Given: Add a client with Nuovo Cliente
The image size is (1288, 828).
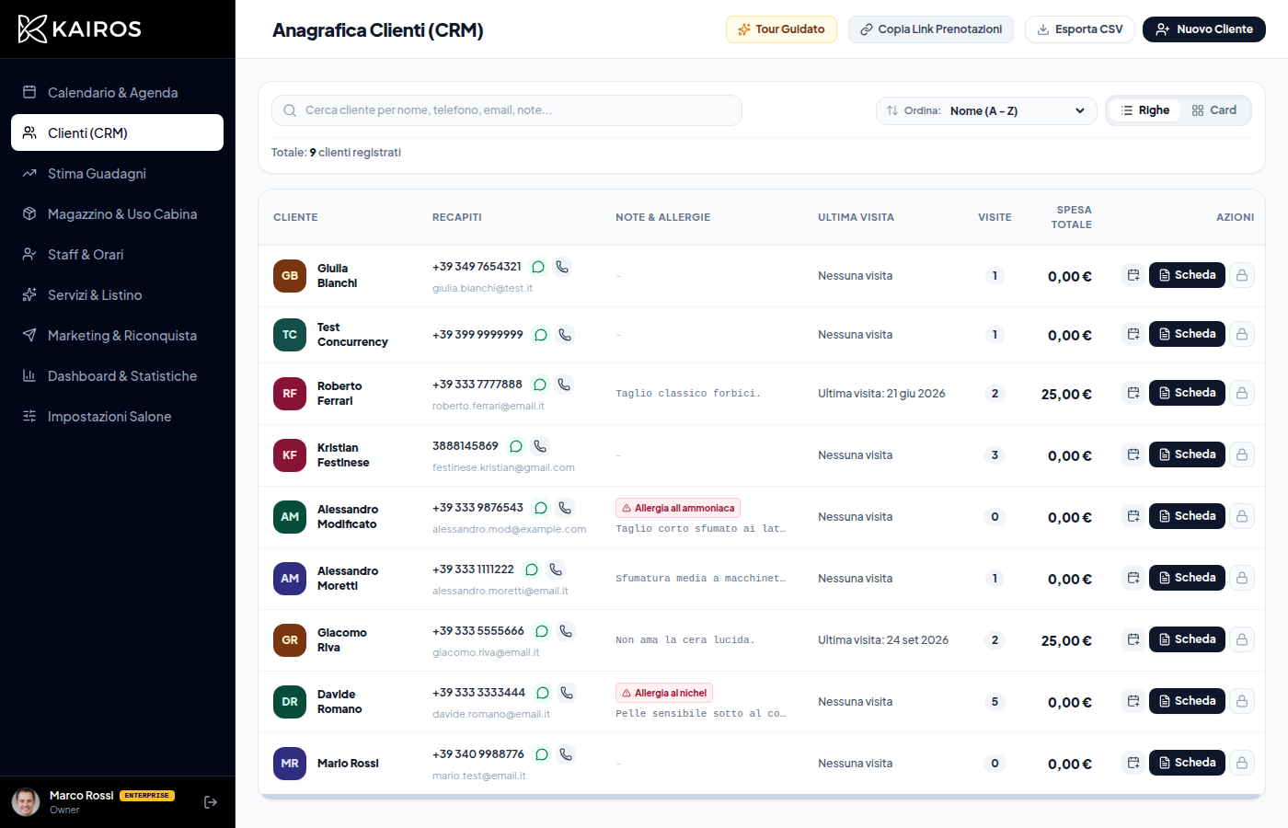Looking at the screenshot, I should pos(1204,29).
